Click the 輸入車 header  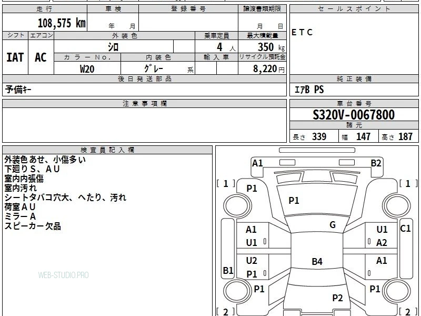click(216, 57)
